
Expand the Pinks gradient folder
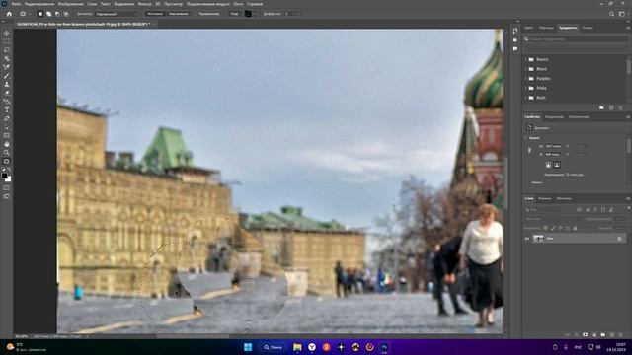[x=526, y=88]
